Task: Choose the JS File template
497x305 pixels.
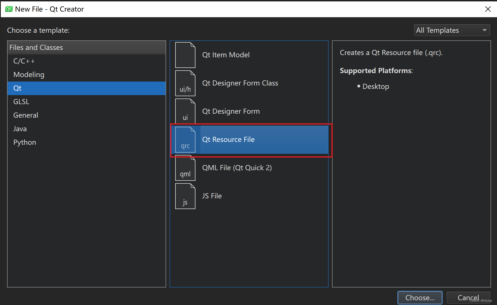Action: click(249, 196)
